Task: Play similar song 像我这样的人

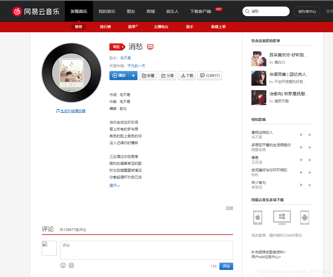Action: [301, 135]
